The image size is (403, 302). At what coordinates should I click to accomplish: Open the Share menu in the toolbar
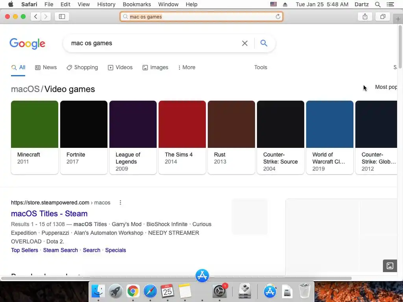pos(365,17)
